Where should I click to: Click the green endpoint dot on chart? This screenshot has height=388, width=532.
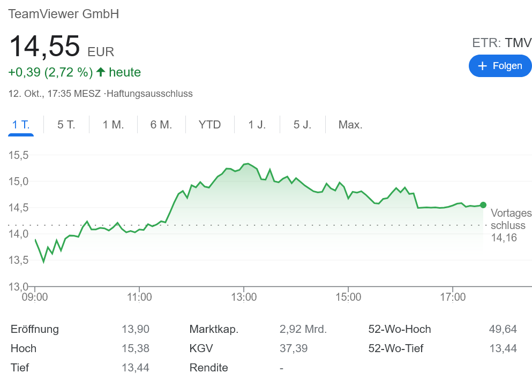pos(483,205)
